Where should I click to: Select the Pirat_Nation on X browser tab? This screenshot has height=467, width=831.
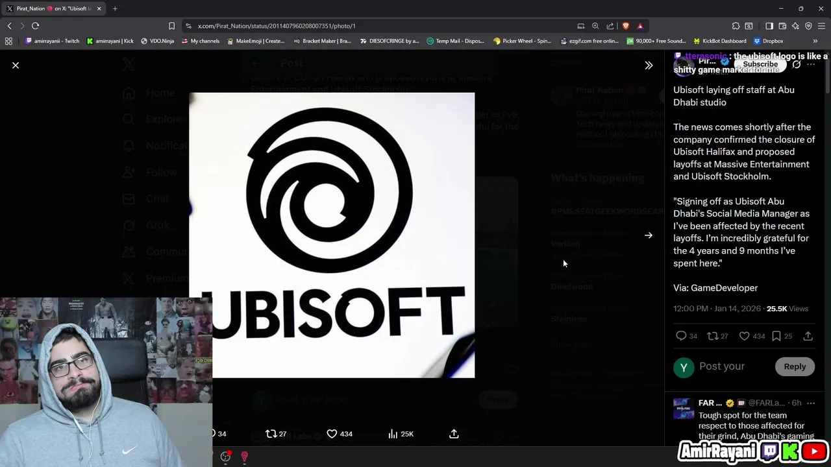coord(54,8)
